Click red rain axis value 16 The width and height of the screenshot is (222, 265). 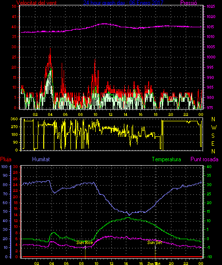[16, 208]
